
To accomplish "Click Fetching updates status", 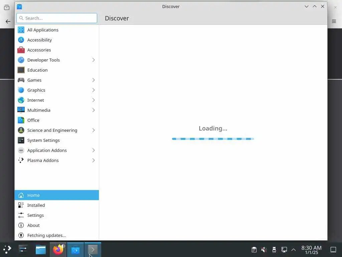I will coord(57,235).
